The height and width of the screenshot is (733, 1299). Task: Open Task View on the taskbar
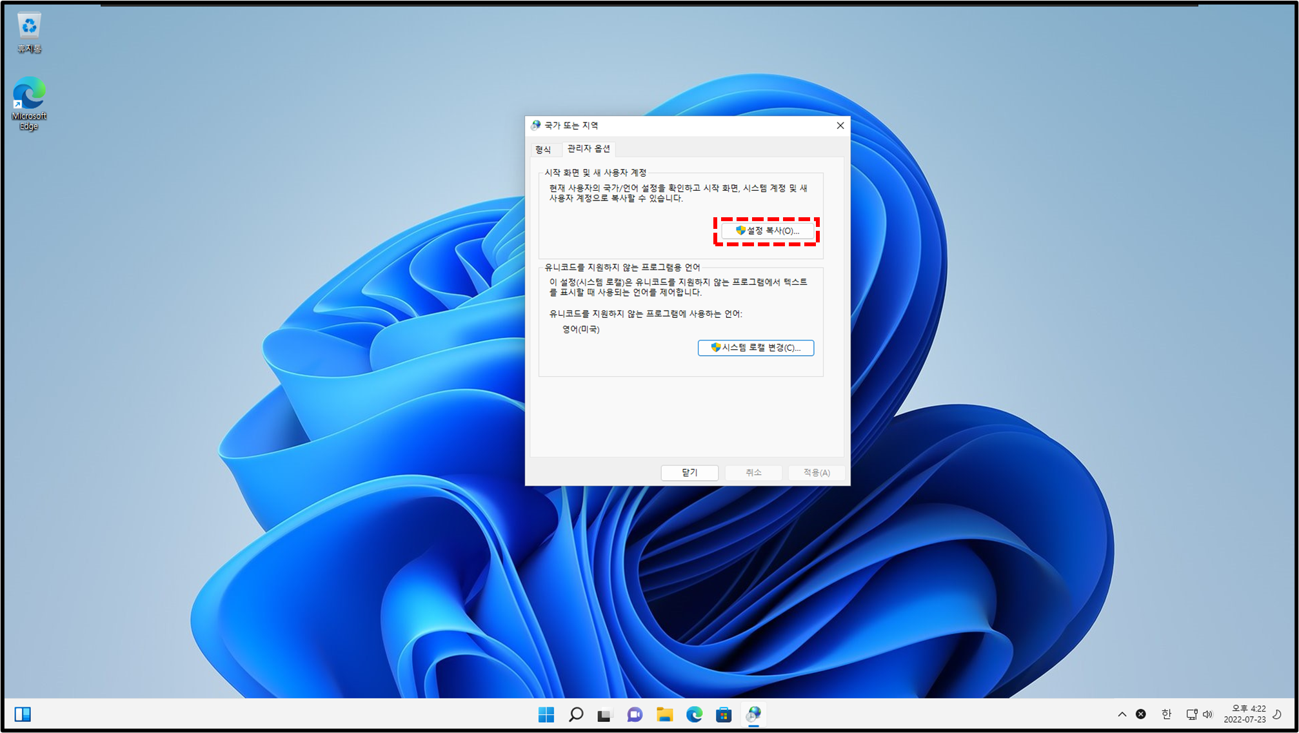point(604,714)
